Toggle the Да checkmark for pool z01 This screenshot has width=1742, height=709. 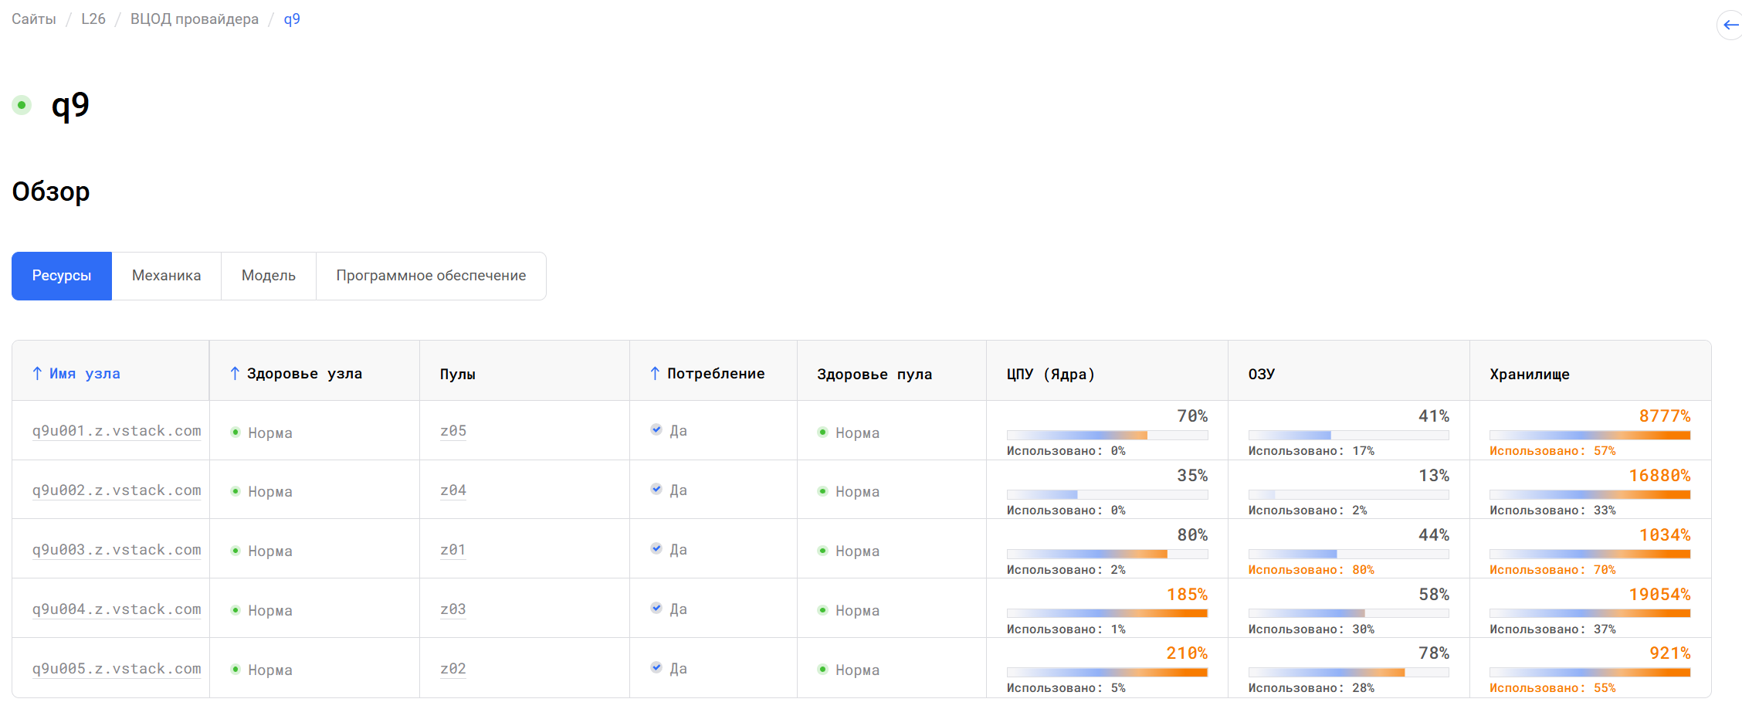click(656, 549)
